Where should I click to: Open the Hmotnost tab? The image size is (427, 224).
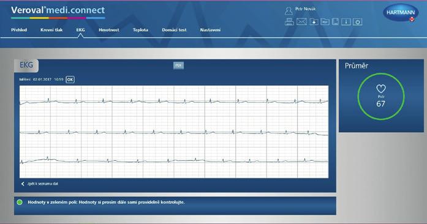[109, 30]
